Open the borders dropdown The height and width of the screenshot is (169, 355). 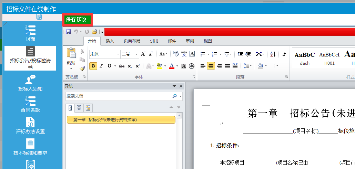[x=277, y=66]
